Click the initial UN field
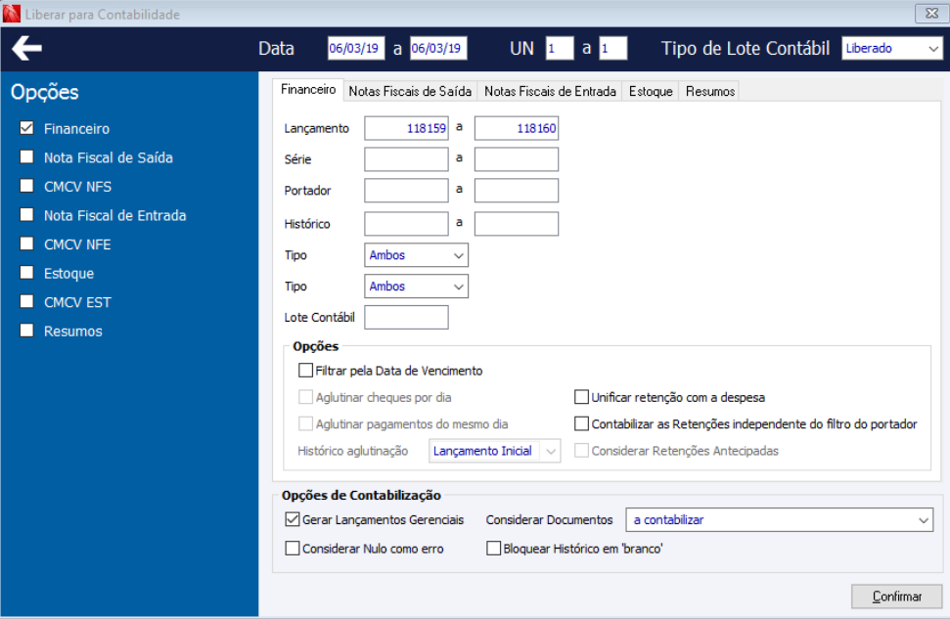 point(560,49)
